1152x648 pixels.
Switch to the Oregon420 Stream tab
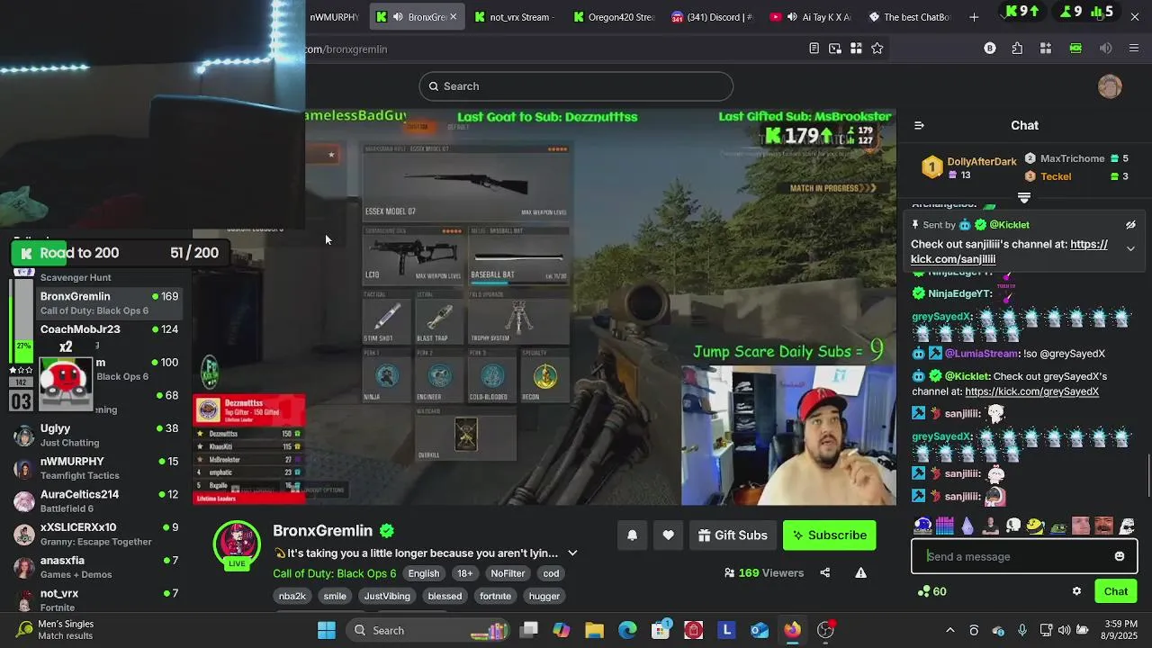614,17
